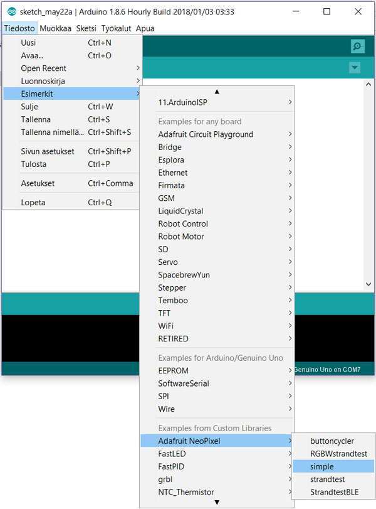Viewport: 376px width, 509px height.
Task: Expand FastLED examples submenu
Action: pos(217,454)
